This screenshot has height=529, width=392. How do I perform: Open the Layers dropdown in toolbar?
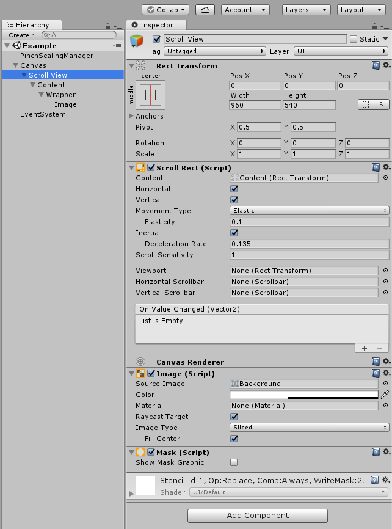pos(307,10)
